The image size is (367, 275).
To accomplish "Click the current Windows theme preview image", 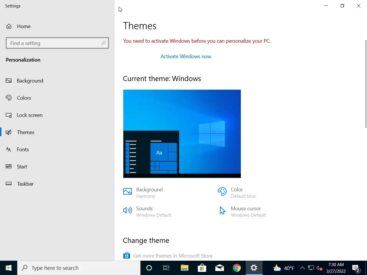I will pyautogui.click(x=182, y=134).
